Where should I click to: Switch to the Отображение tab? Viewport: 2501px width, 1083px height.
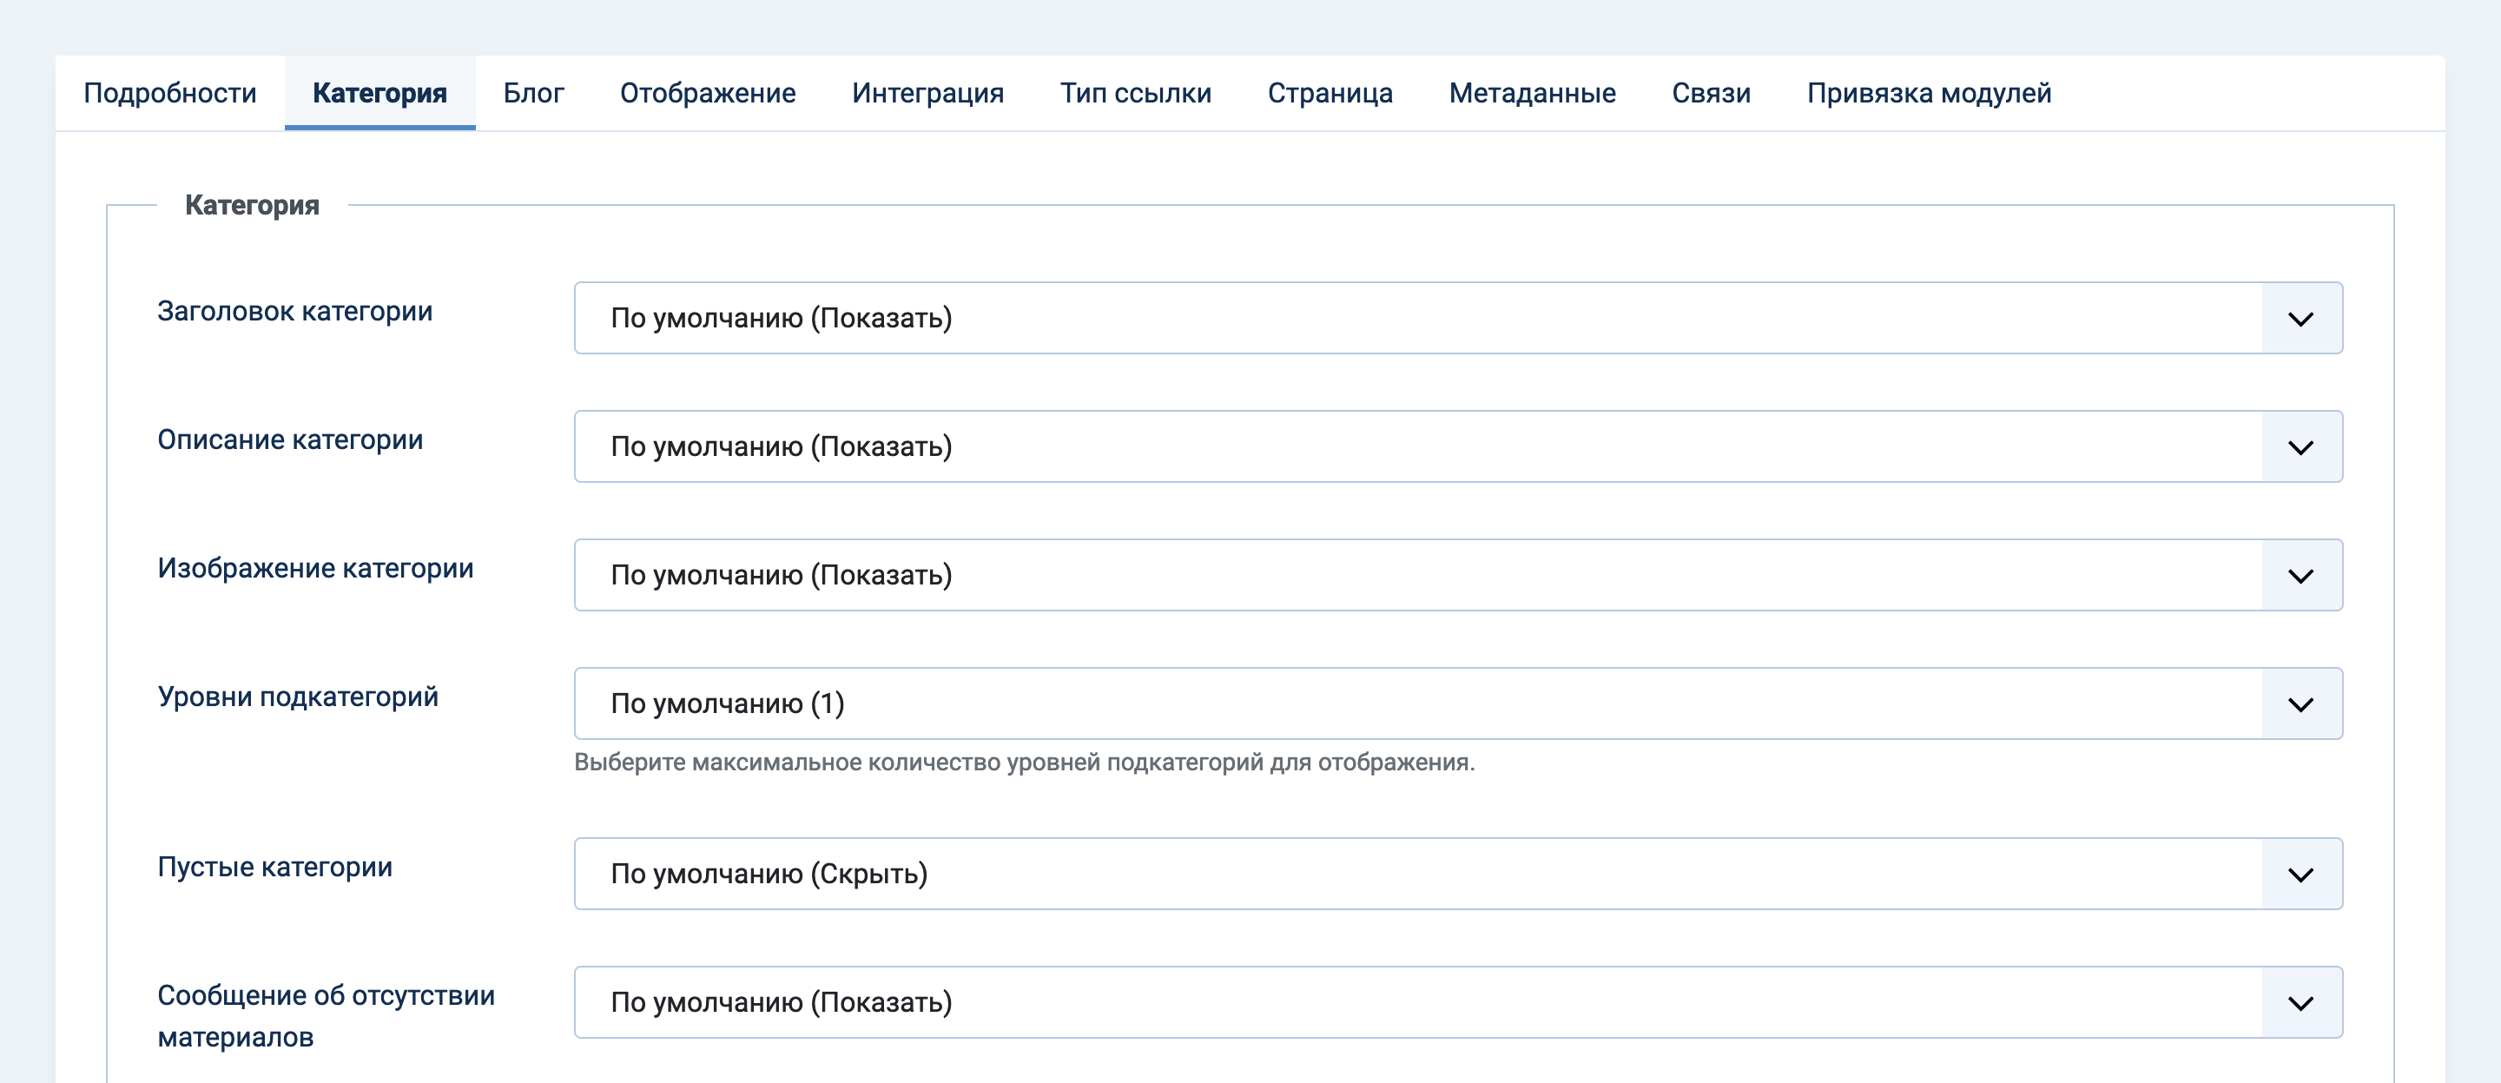point(708,93)
